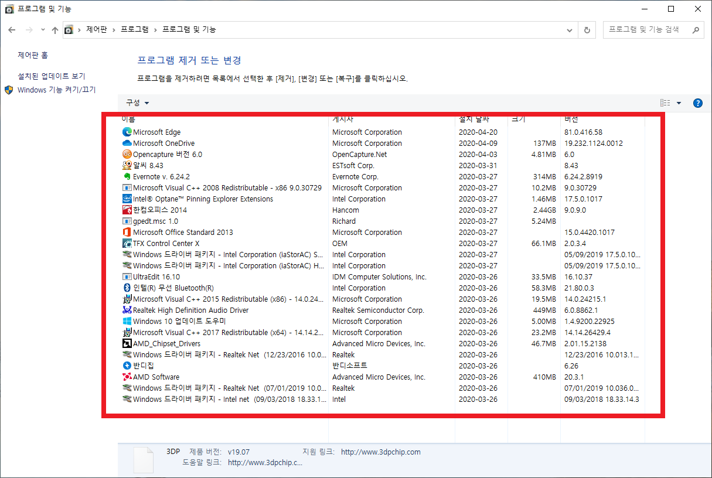Click the Opencapture 버전 6.0 icon
Image resolution: width=712 pixels, height=478 pixels.
tap(127, 155)
